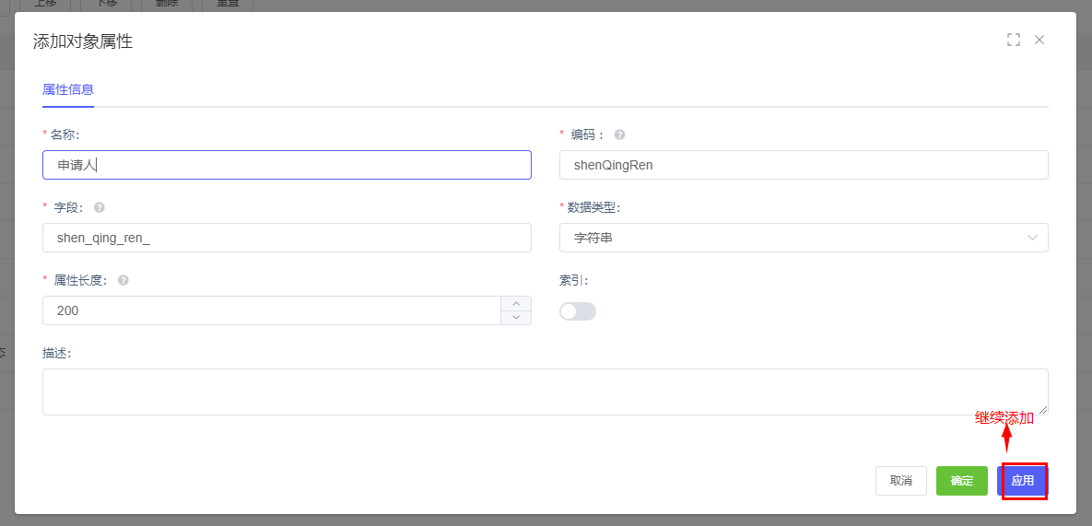
Task: Close the 添加对象属性 dialog
Action: [1039, 40]
